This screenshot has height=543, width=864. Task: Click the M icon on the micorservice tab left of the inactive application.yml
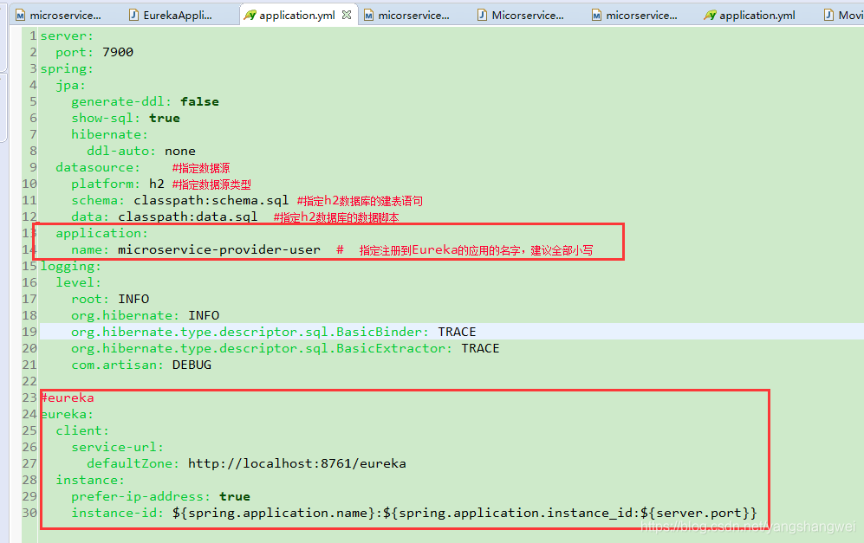596,15
